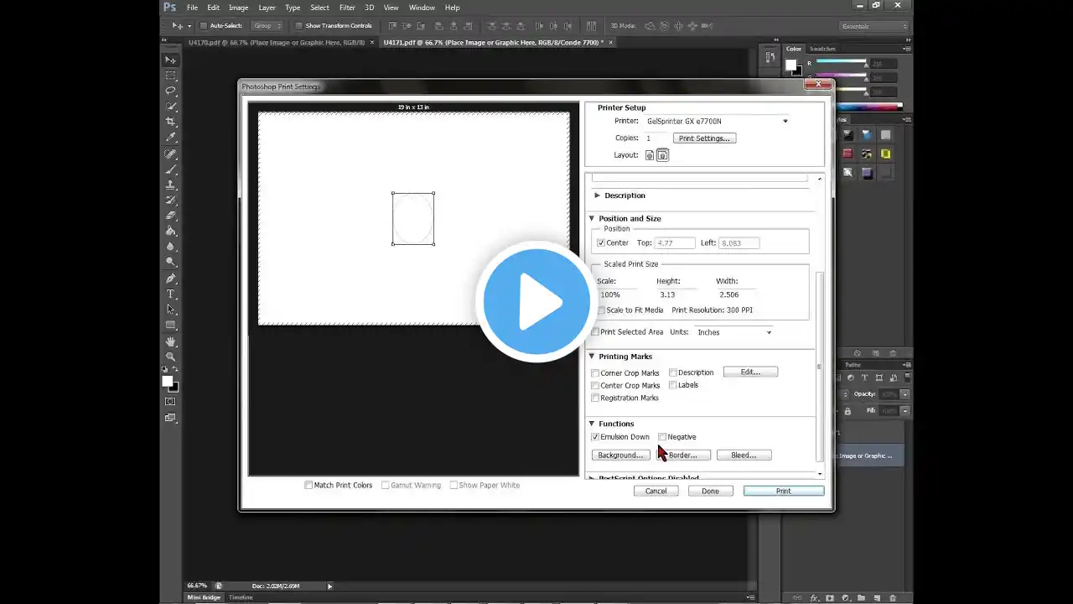Select the Rectangle shape tool

(x=171, y=325)
